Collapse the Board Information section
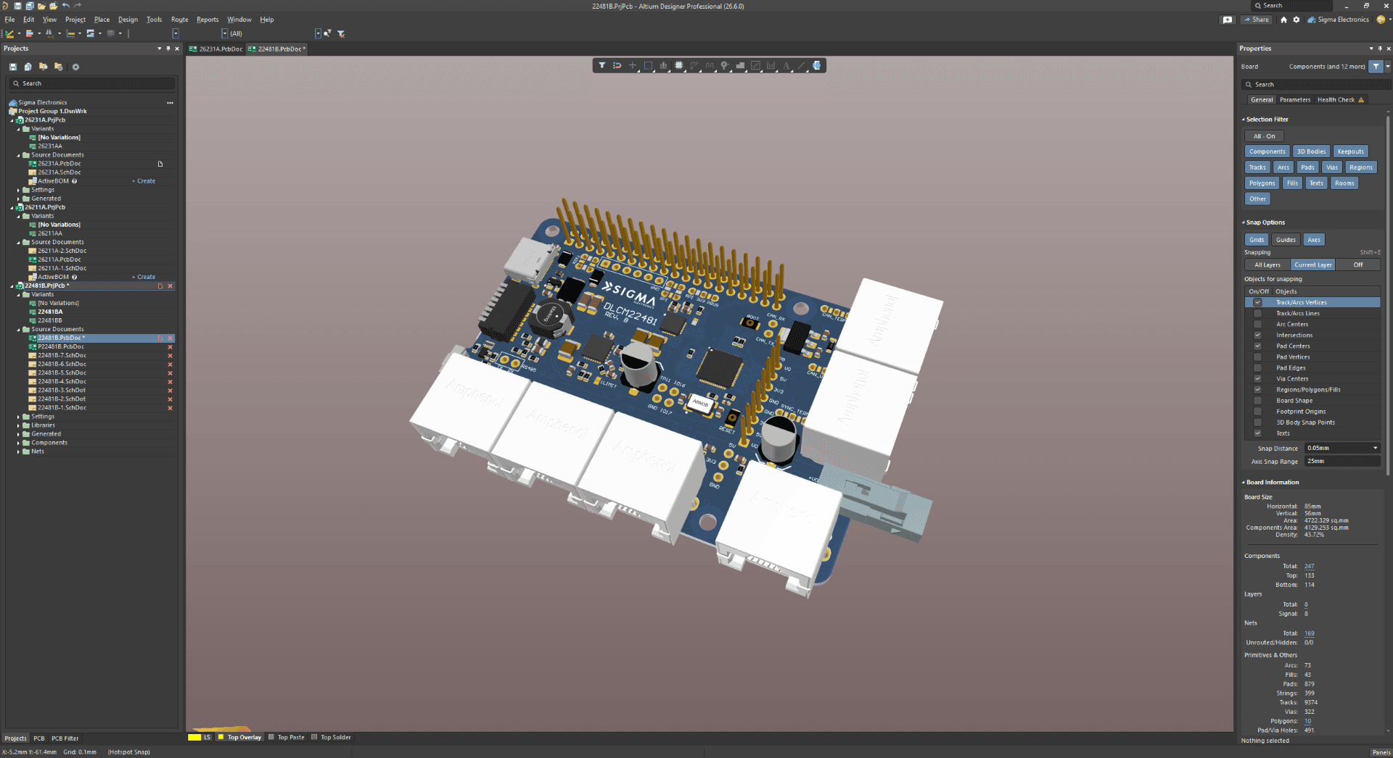 click(1243, 483)
